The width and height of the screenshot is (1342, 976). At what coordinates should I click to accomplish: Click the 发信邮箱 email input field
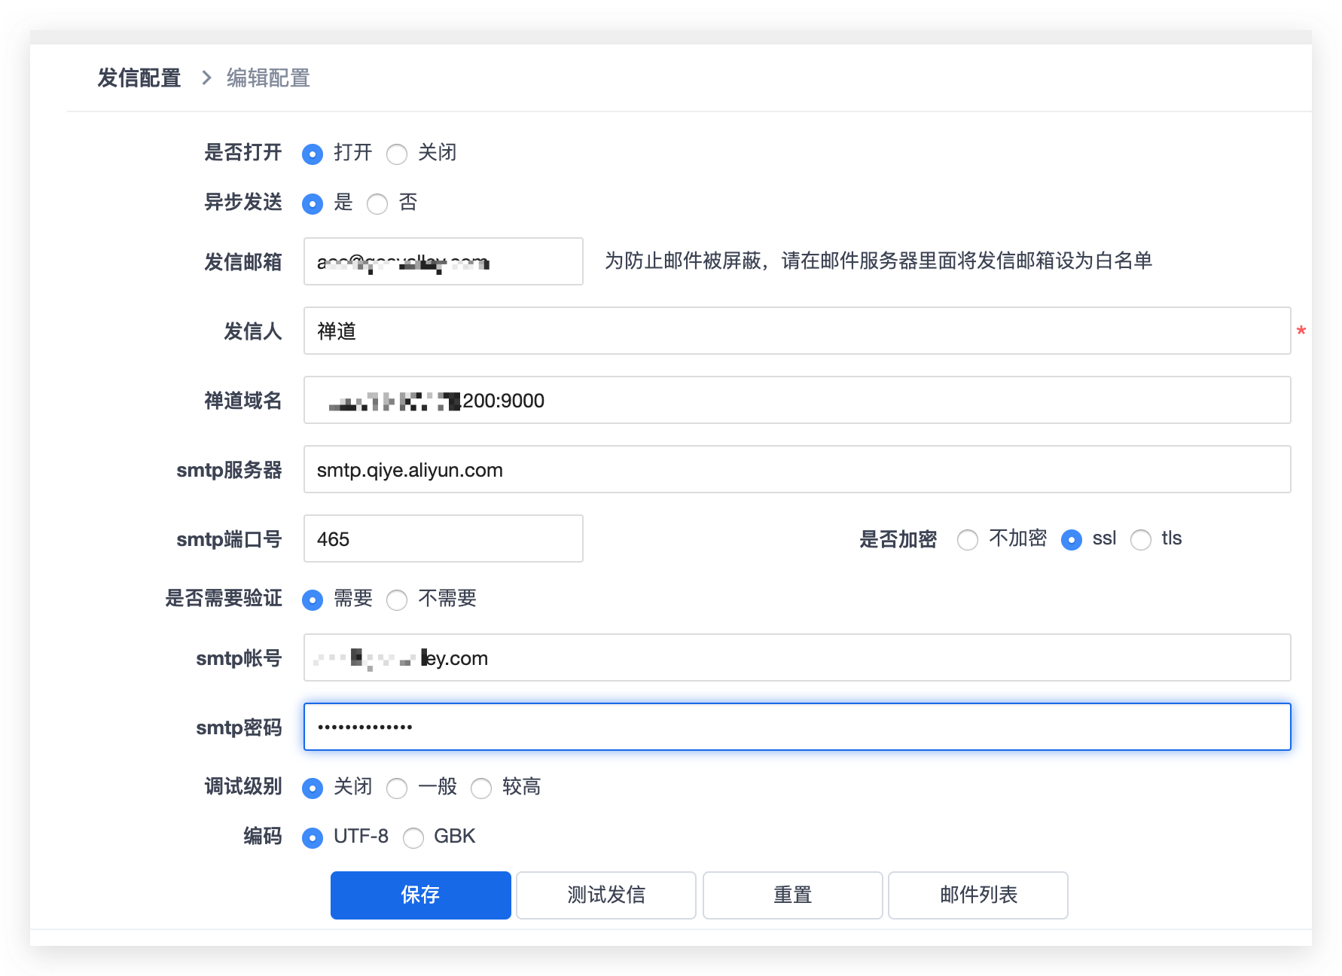(x=443, y=261)
